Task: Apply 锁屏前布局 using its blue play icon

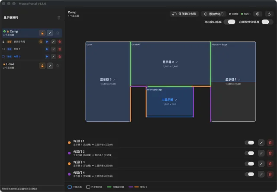Action: coord(47,42)
